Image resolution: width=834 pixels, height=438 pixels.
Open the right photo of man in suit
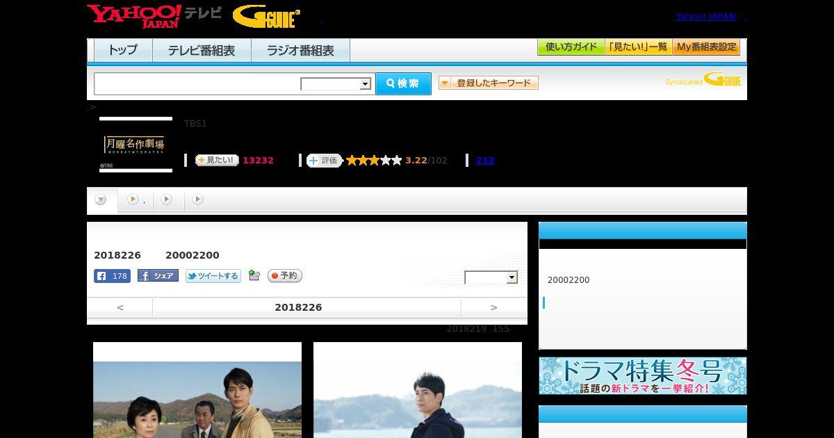tap(418, 390)
